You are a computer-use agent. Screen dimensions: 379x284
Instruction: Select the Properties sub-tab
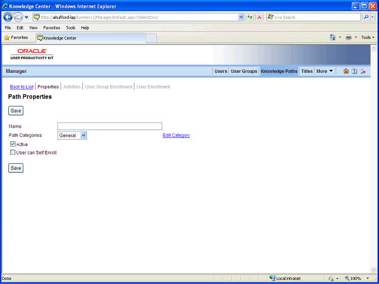[48, 87]
